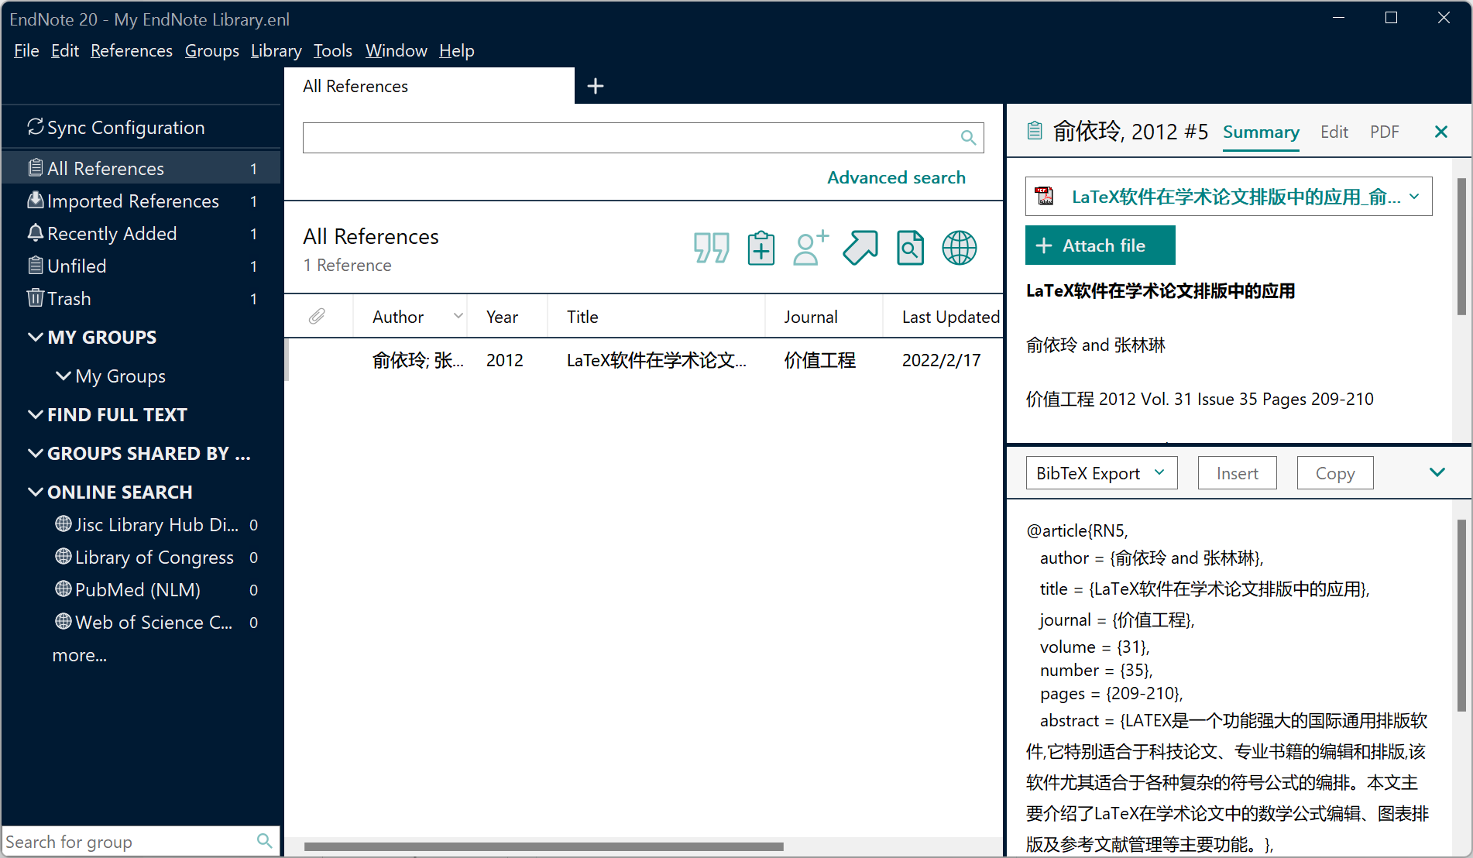Image resolution: width=1473 pixels, height=858 pixels.
Task: Click the reference clipboard icon beside 俞依玲, 2012
Action: click(1035, 131)
